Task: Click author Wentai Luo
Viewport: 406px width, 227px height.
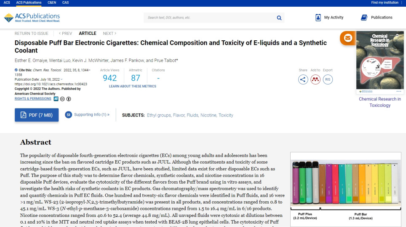Action: (x=59, y=61)
